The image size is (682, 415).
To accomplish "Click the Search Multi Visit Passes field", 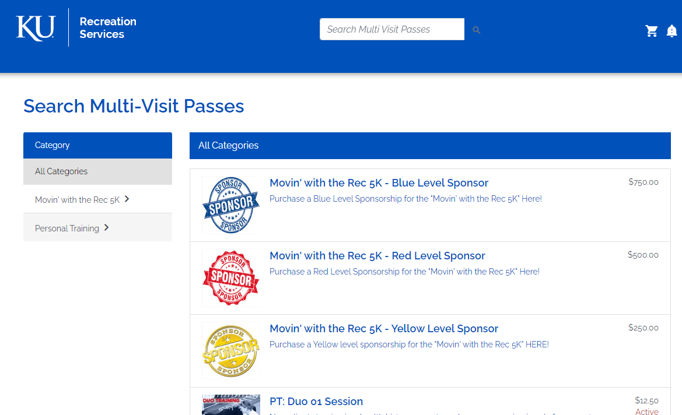I will pos(391,29).
